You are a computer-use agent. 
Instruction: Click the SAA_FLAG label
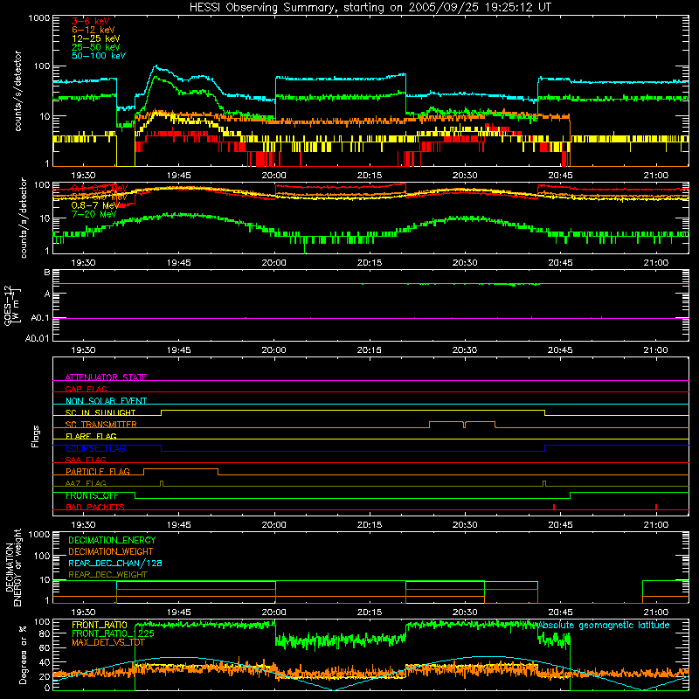point(86,460)
